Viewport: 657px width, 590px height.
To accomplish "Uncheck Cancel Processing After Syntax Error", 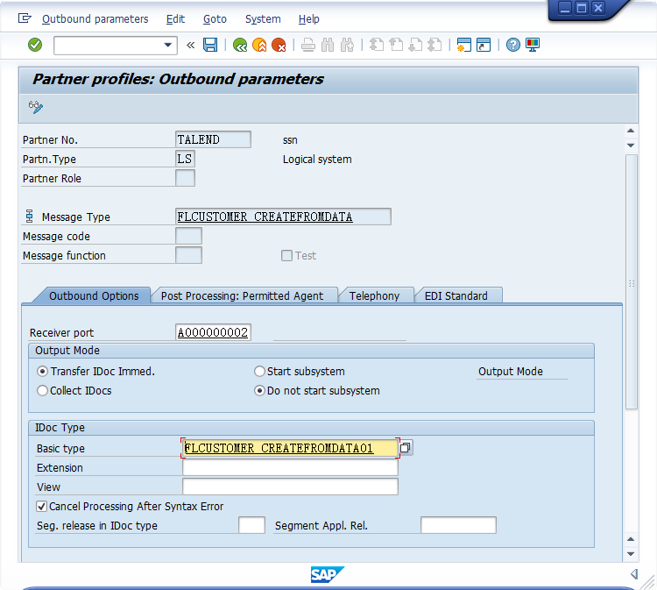I will point(41,507).
